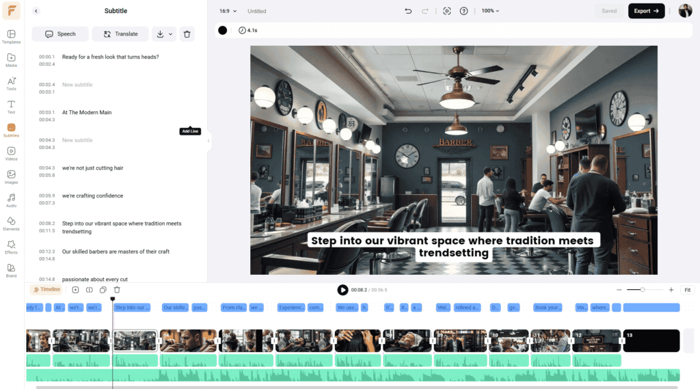Click the redo arrow in top bar
Viewport: 700px width, 389px height.
[x=425, y=11]
